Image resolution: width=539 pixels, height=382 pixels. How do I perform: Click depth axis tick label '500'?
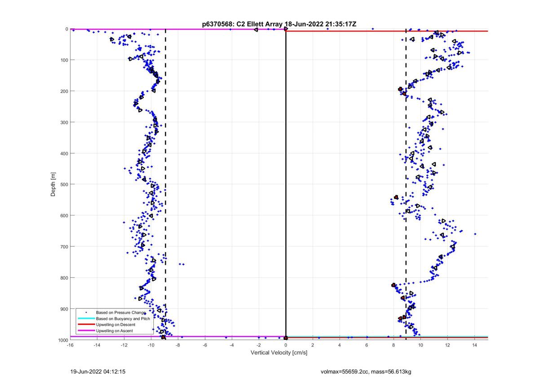point(64,184)
